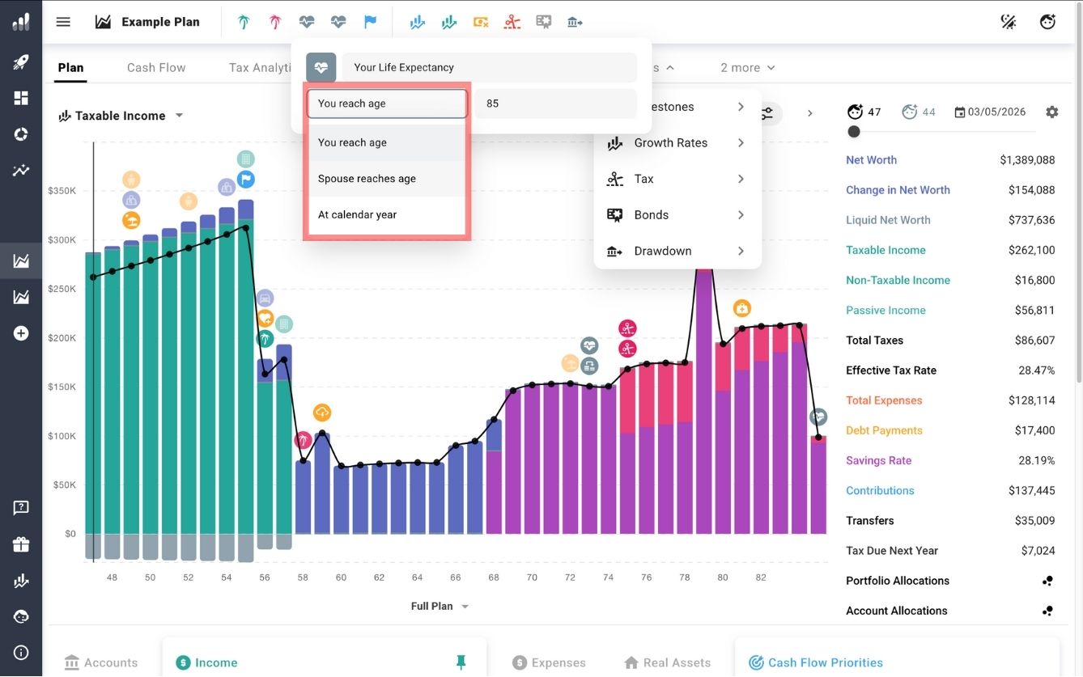This screenshot has width=1083, height=677.
Task: Toggle the chart filter sliders button
Action: tap(767, 114)
